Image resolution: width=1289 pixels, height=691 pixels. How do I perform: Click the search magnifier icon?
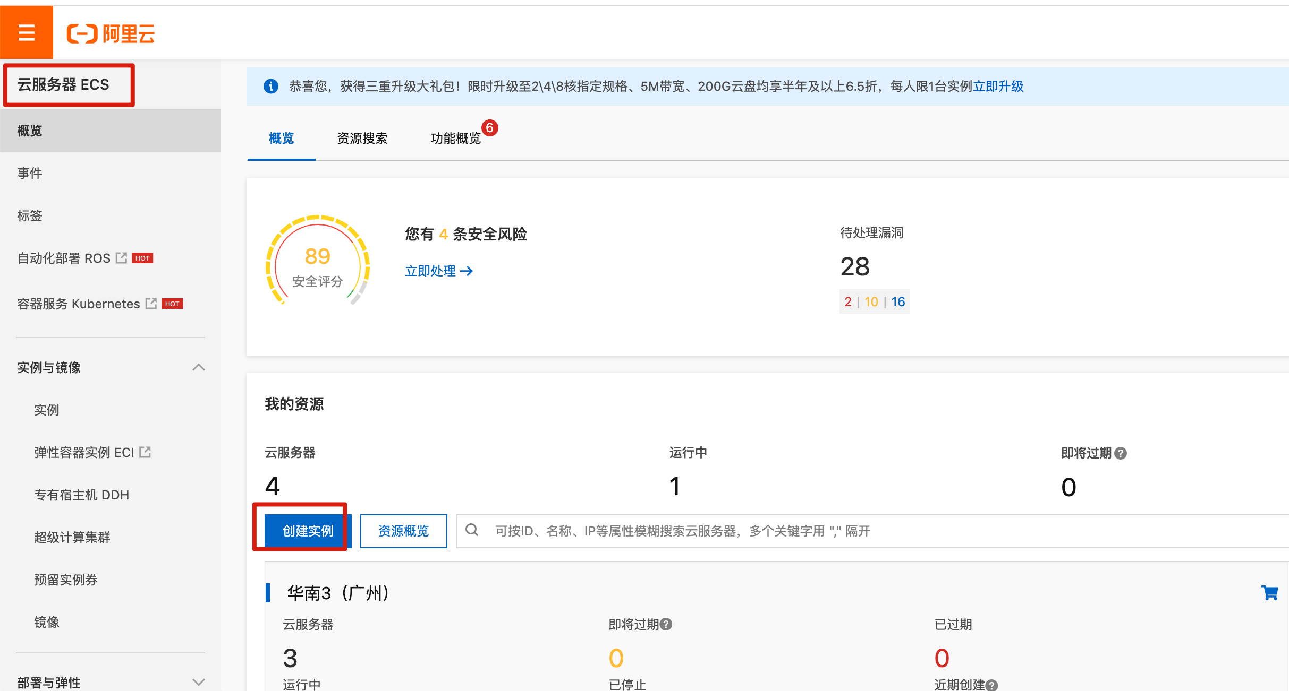[x=472, y=530]
